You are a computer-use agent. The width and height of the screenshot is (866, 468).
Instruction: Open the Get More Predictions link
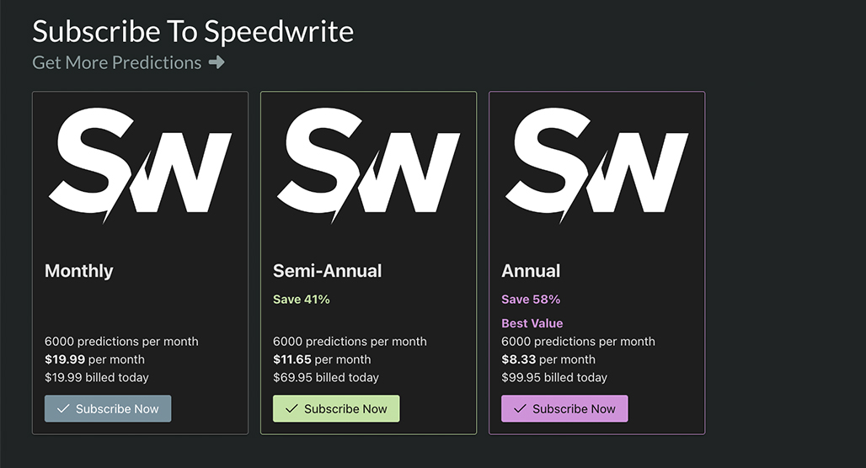(x=128, y=62)
